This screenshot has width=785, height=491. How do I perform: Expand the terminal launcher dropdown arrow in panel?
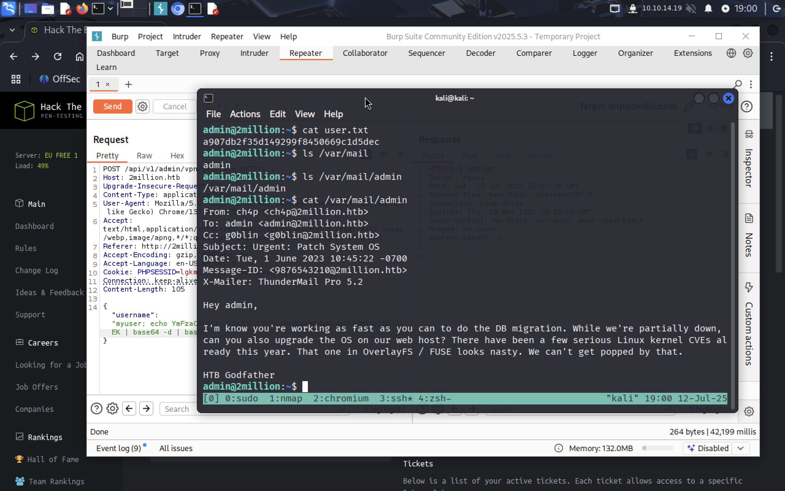110,9
